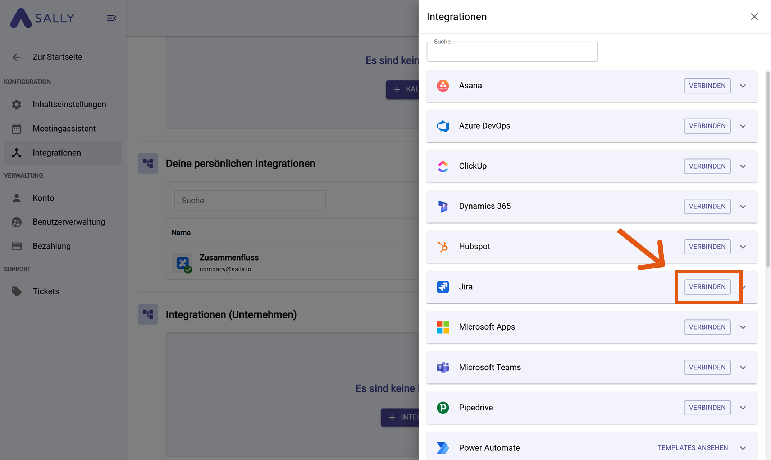
Task: Close the Integrationen panel
Action: [754, 17]
